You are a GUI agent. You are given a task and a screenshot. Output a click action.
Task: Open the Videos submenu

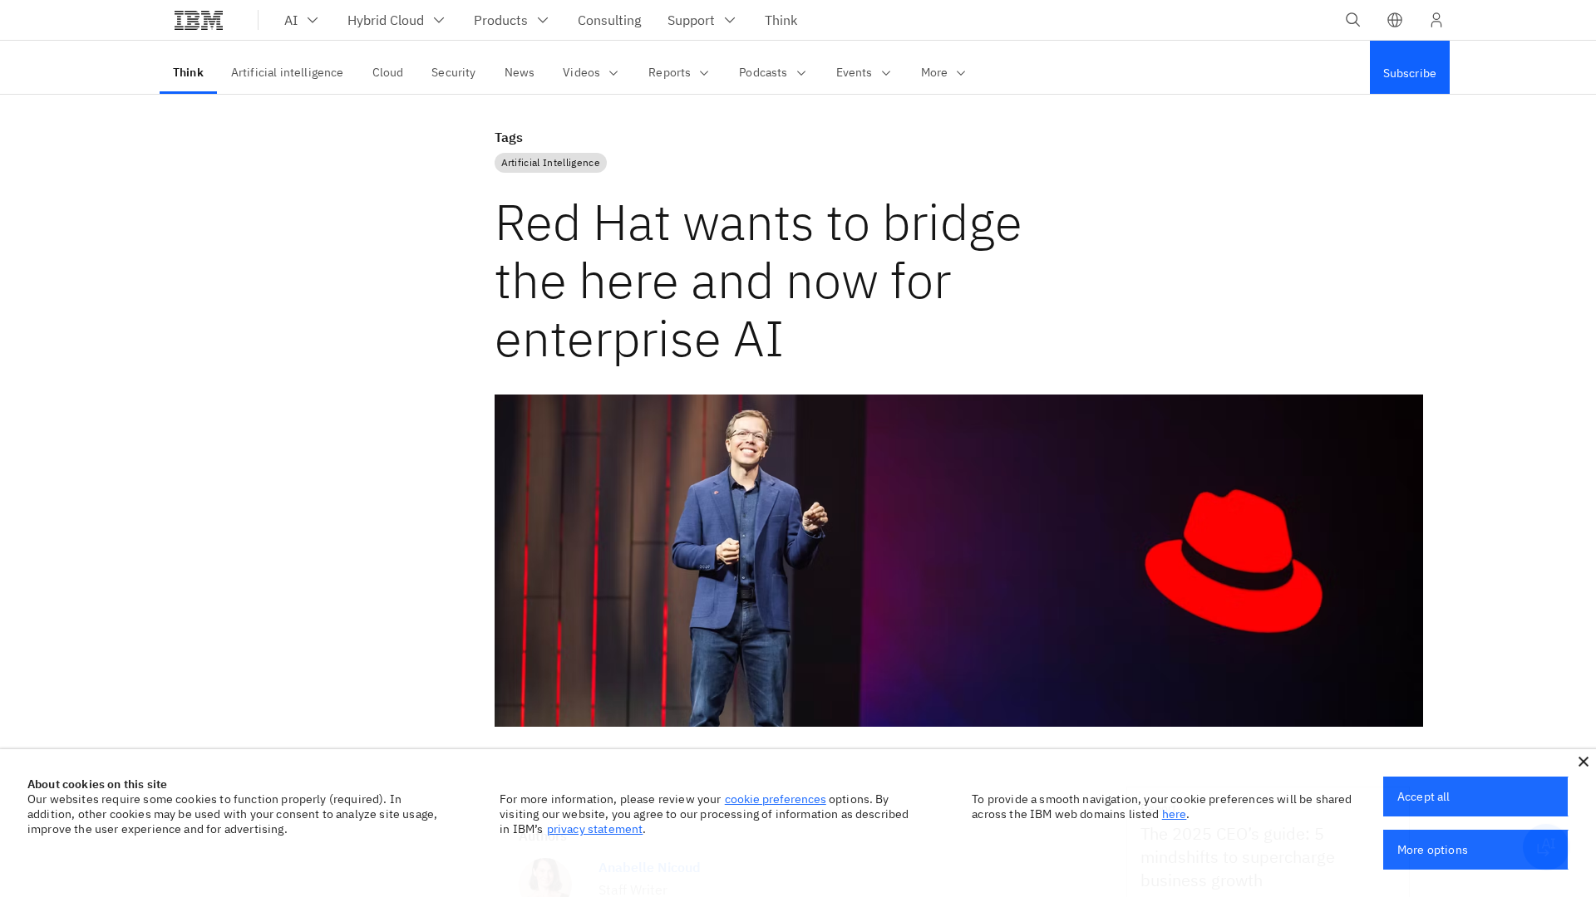(x=590, y=72)
